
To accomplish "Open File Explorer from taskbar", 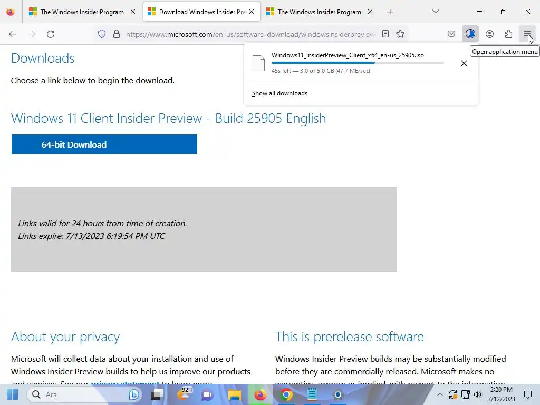I will pos(234,394).
